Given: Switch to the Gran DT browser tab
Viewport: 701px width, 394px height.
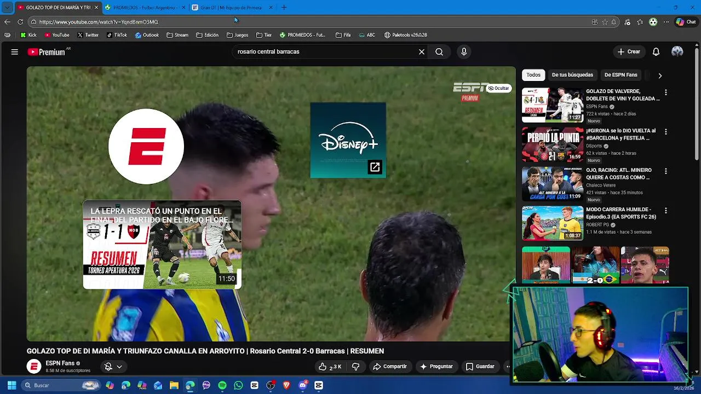Looking at the screenshot, I should click(x=232, y=8).
